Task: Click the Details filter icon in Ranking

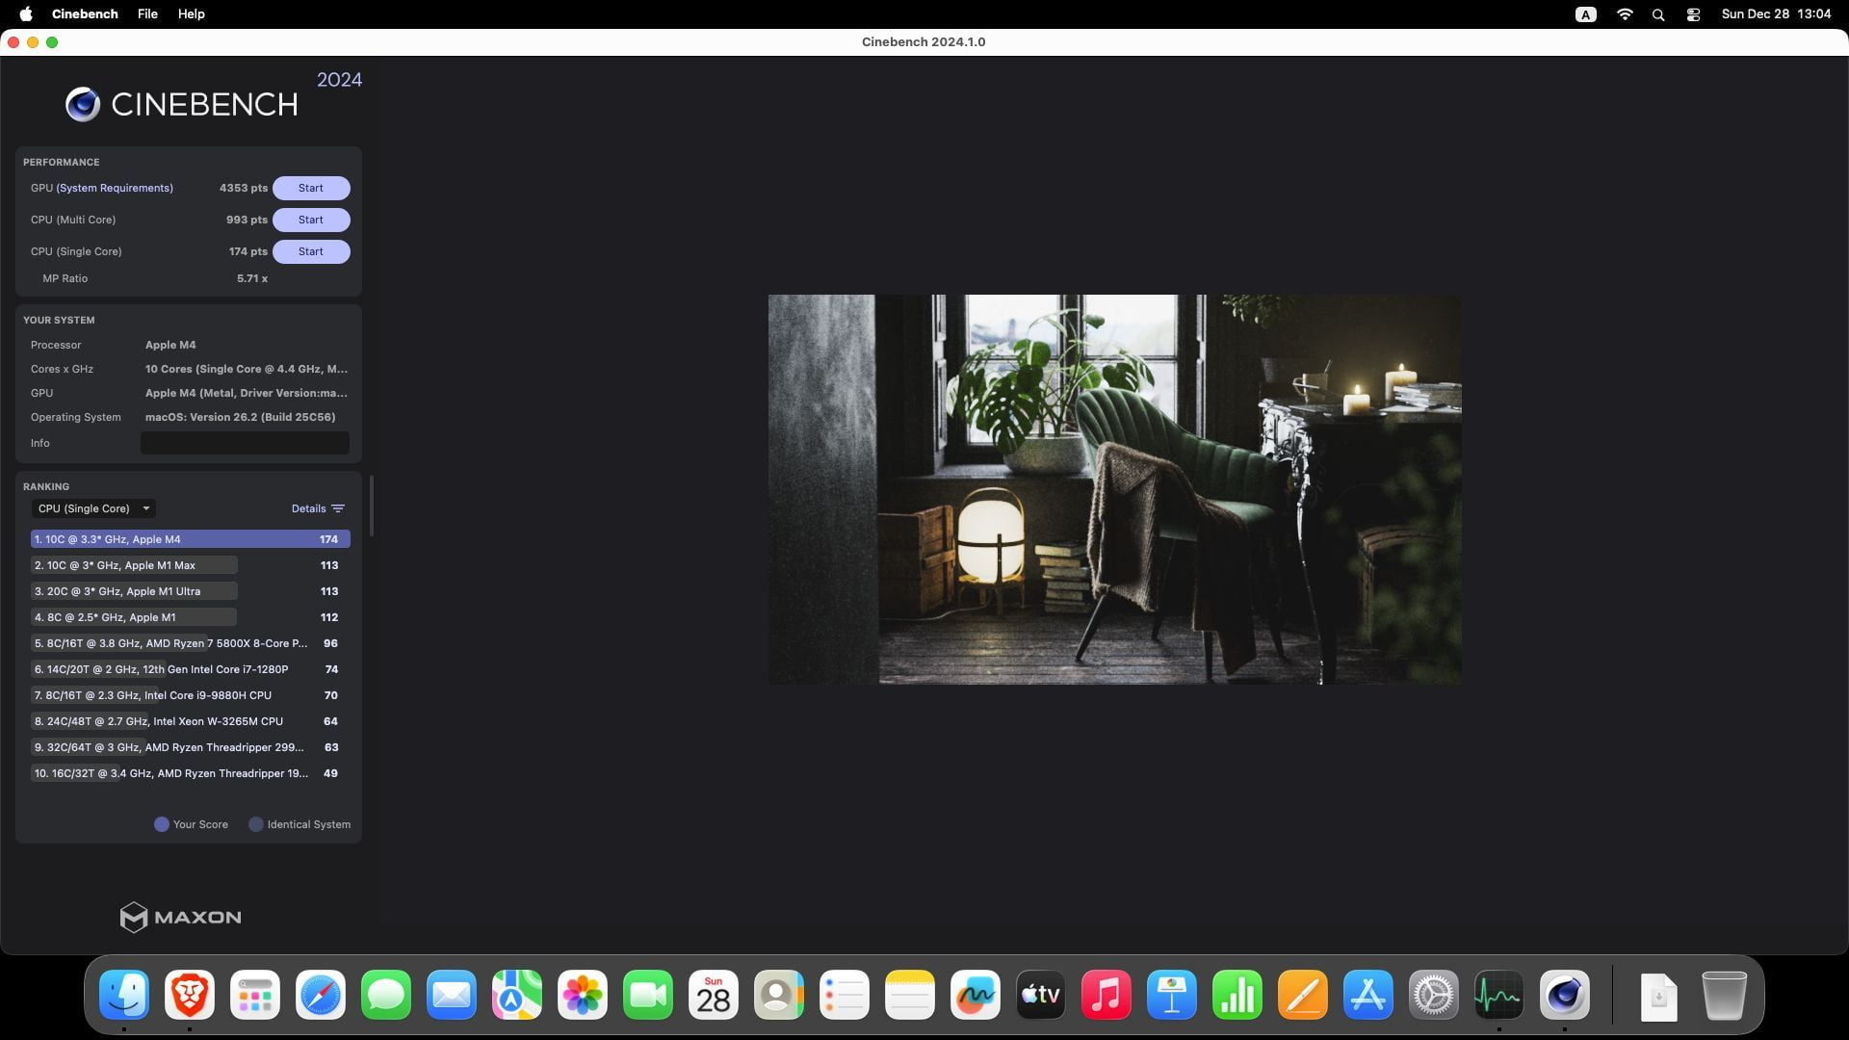Action: (338, 508)
